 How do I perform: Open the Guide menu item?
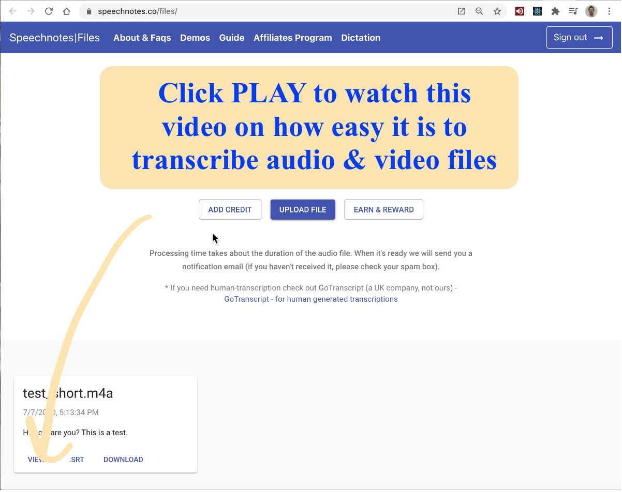point(232,38)
